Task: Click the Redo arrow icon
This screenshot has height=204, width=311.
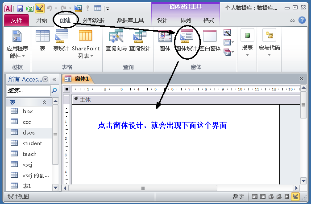Action: pos(63,8)
